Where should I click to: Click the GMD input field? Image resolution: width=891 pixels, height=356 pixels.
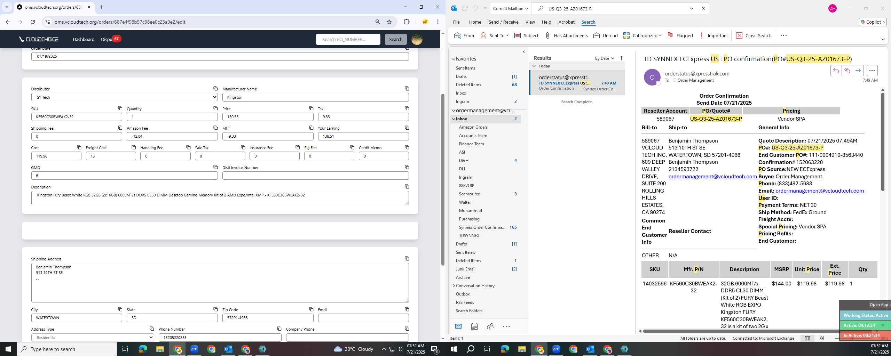pos(125,176)
